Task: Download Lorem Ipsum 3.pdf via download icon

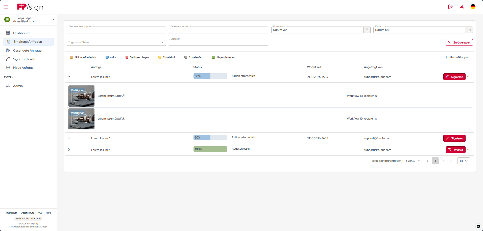Action: (124, 96)
